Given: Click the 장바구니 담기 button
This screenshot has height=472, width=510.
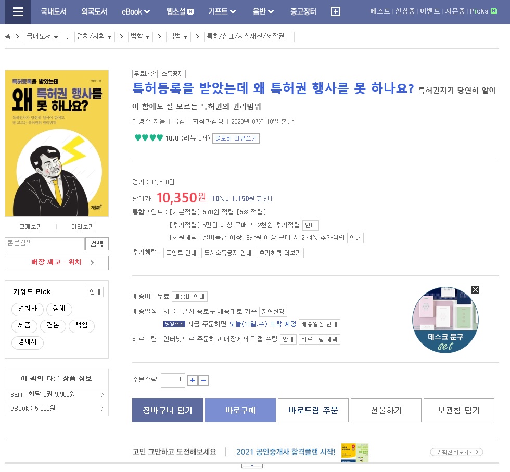Looking at the screenshot, I should pos(168,410).
